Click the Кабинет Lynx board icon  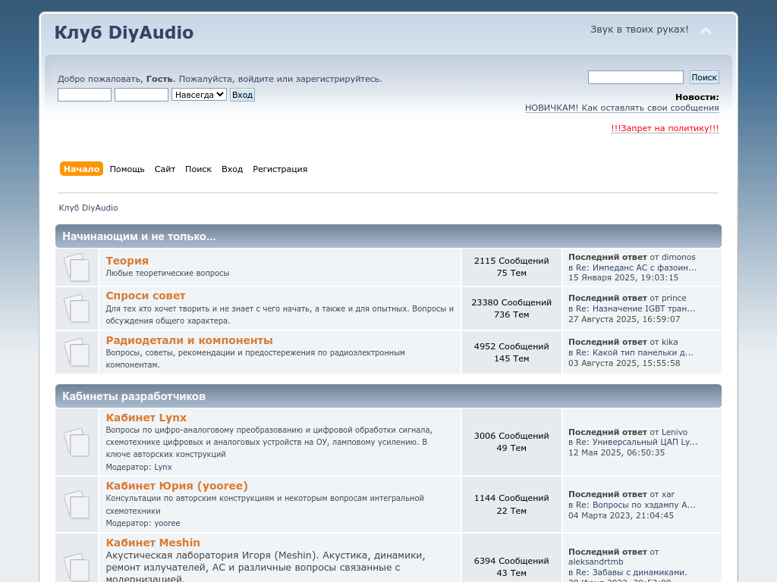pyautogui.click(x=77, y=442)
